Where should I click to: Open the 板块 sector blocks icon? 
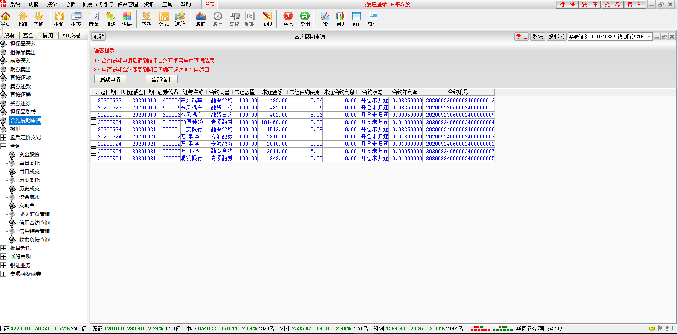click(127, 19)
